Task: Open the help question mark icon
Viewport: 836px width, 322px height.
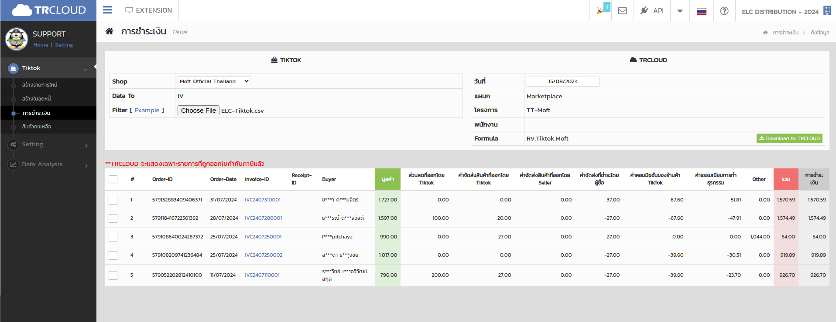Action: coord(724,11)
